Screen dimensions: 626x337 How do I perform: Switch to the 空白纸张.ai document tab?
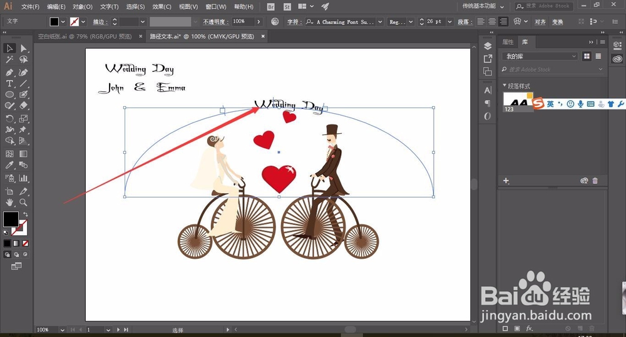point(85,36)
